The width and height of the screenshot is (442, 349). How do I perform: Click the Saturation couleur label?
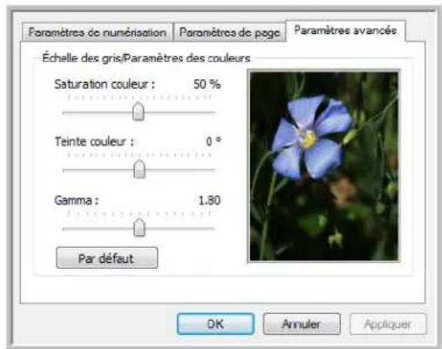[105, 84]
